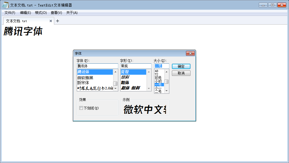Click the size list scroll-down arrow
289x163 pixels.
coord(167,91)
